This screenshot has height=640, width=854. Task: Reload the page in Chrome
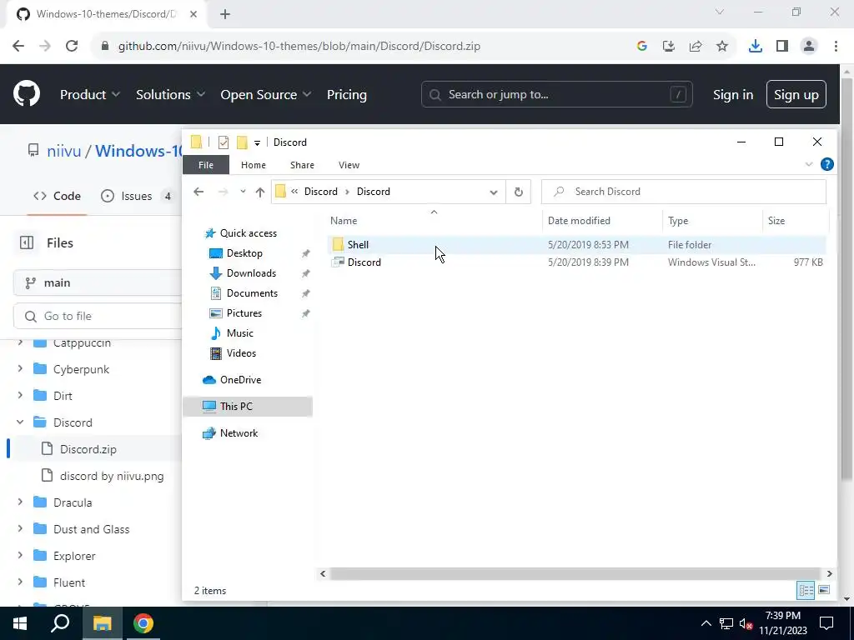(x=72, y=47)
